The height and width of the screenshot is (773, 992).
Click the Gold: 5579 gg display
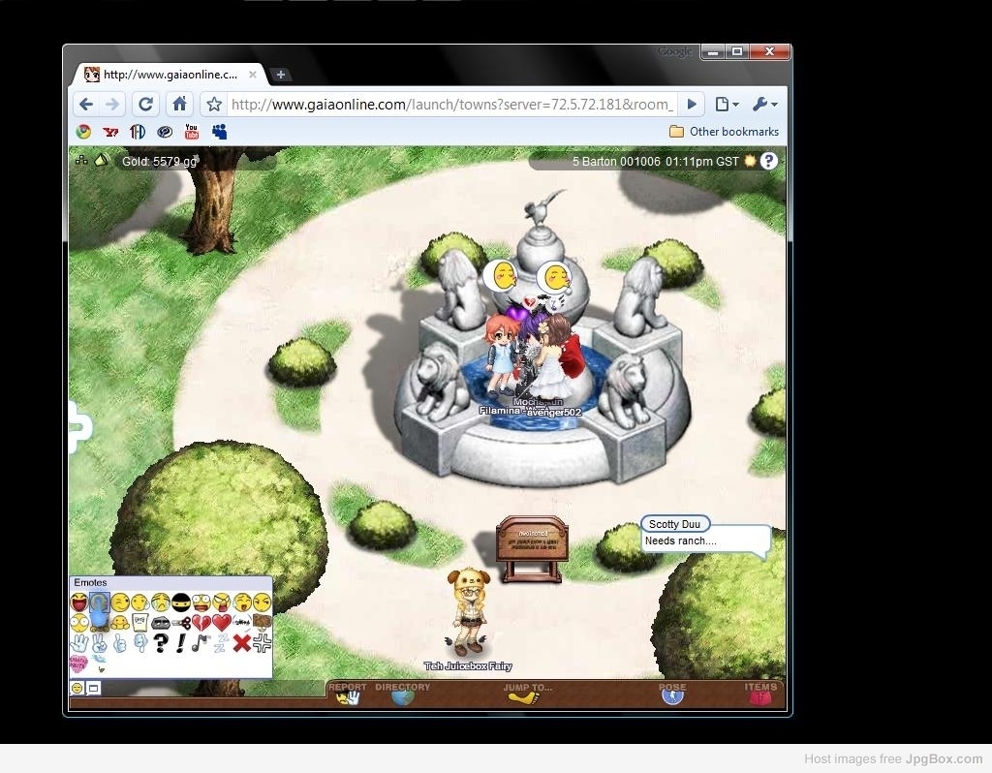pyautogui.click(x=160, y=162)
